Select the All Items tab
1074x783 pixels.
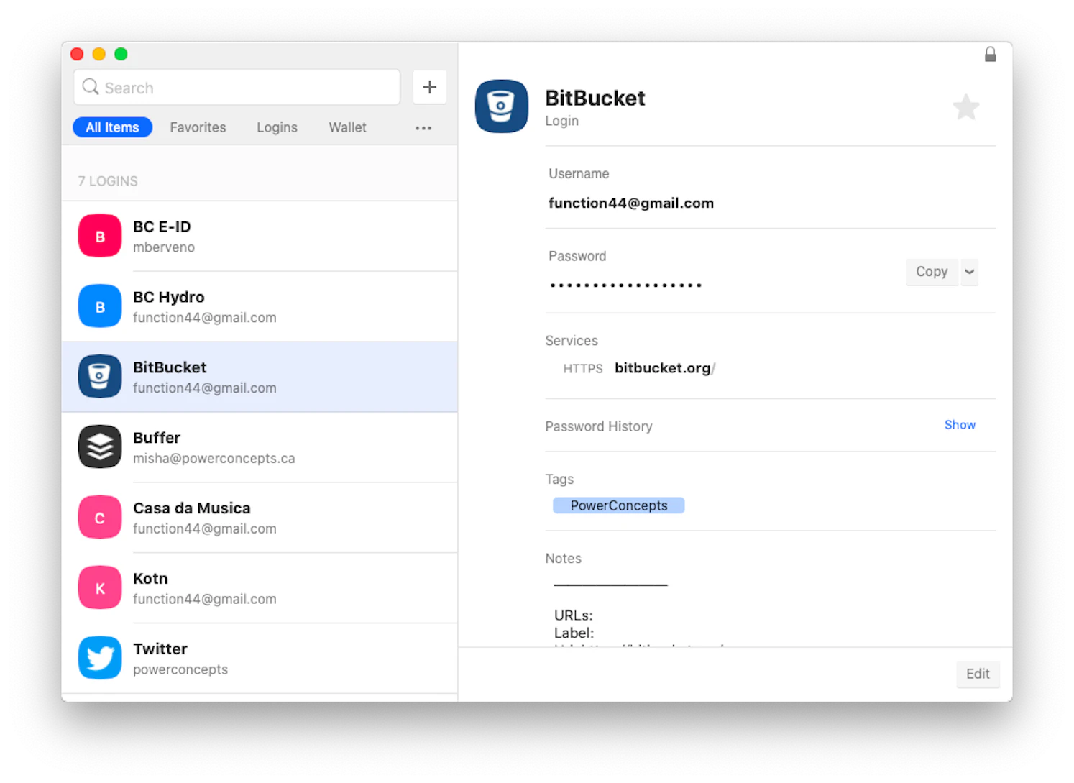coord(112,127)
